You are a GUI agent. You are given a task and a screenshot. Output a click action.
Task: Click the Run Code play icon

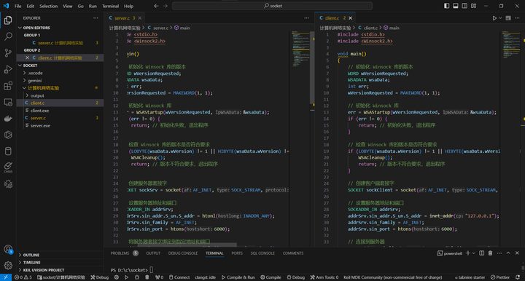[x=494, y=18]
